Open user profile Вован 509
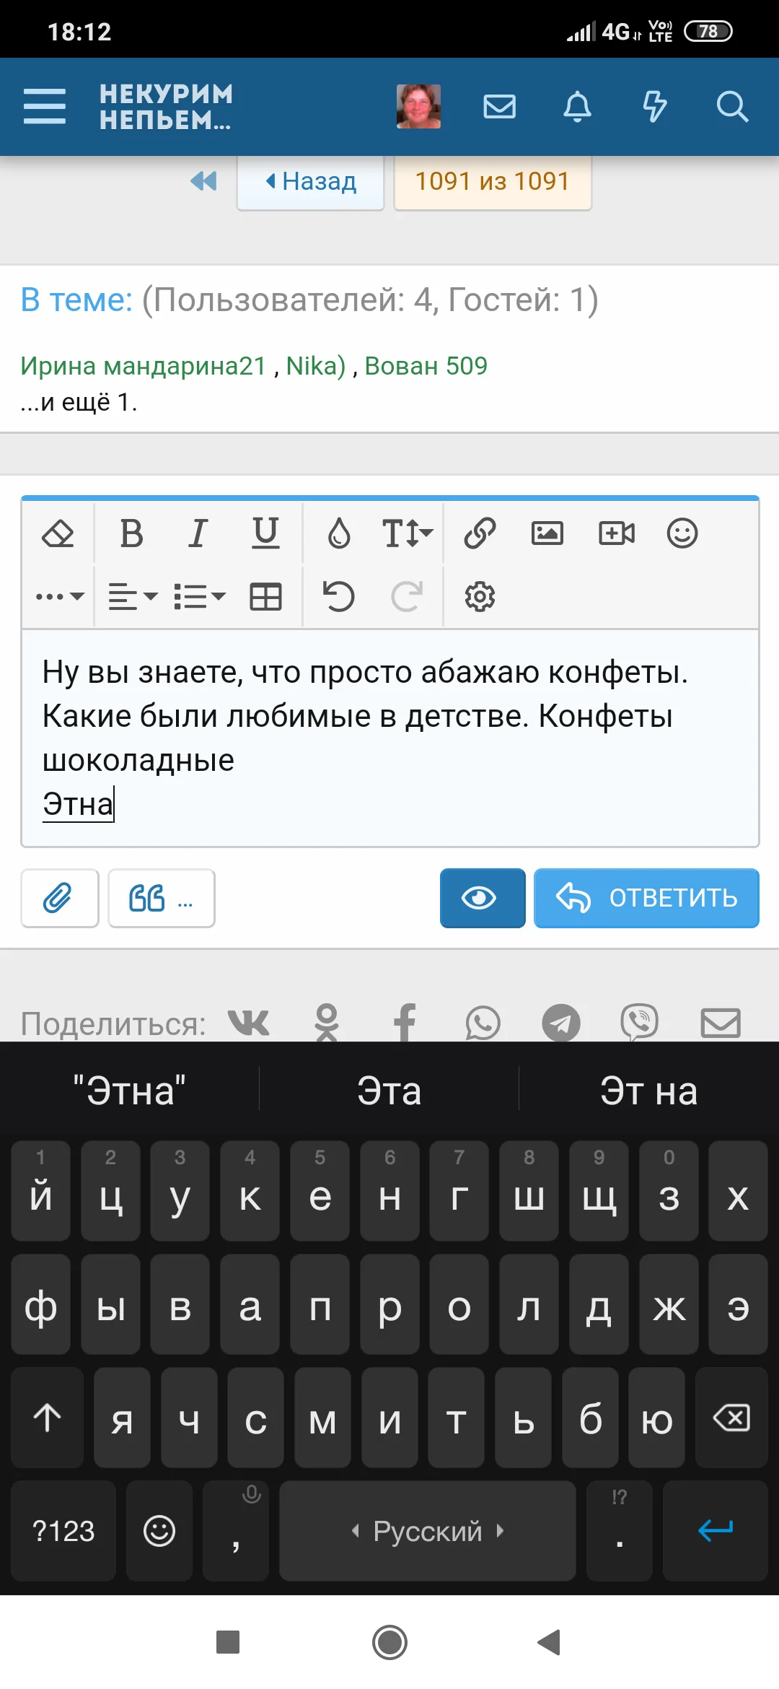This screenshot has width=779, height=1689. coord(426,366)
